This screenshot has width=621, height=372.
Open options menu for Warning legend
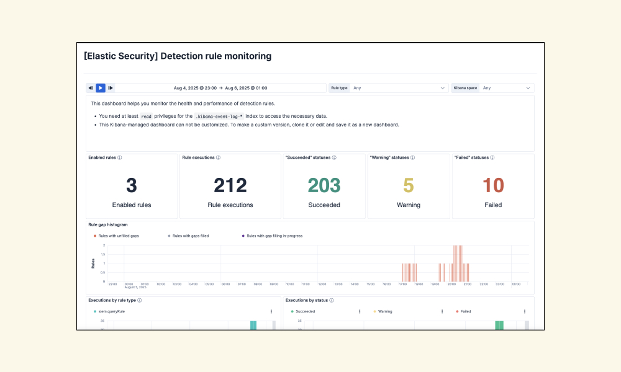(442, 311)
